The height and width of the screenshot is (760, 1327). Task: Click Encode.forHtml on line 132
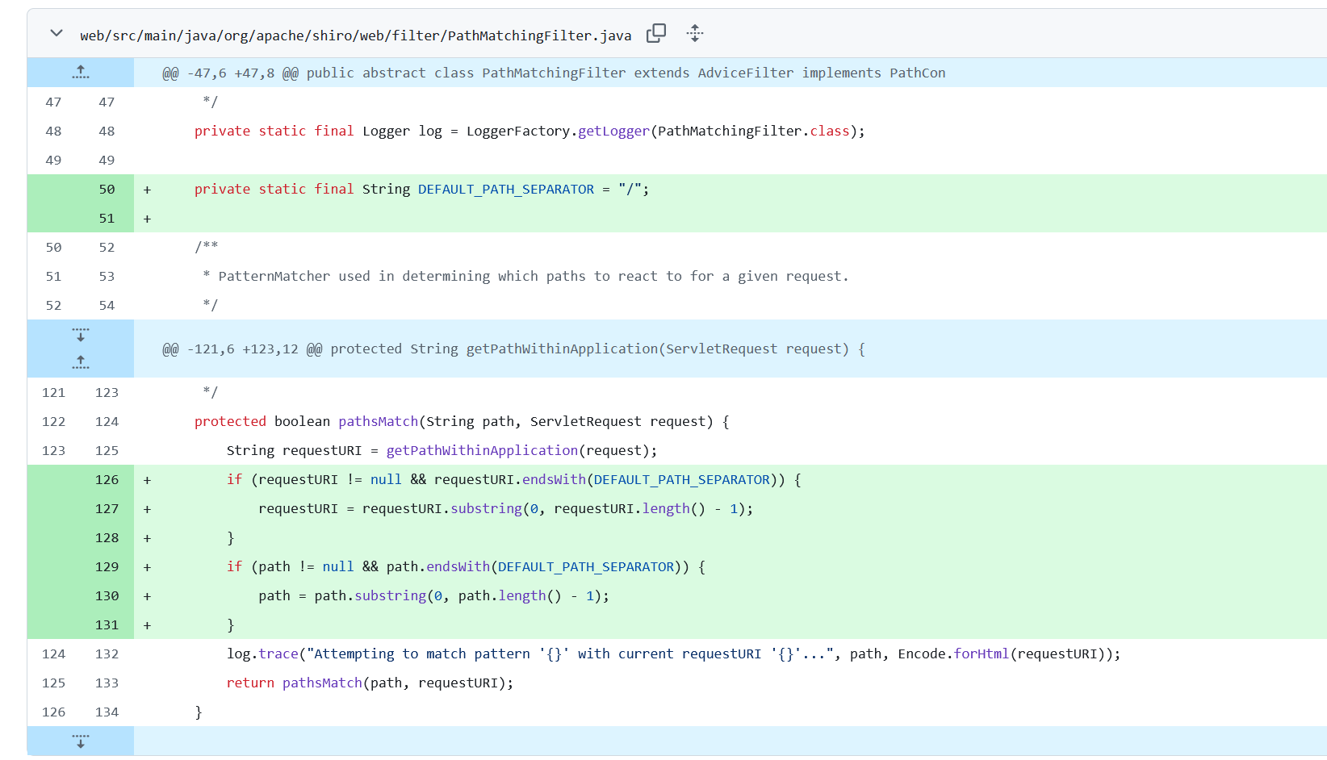point(953,654)
